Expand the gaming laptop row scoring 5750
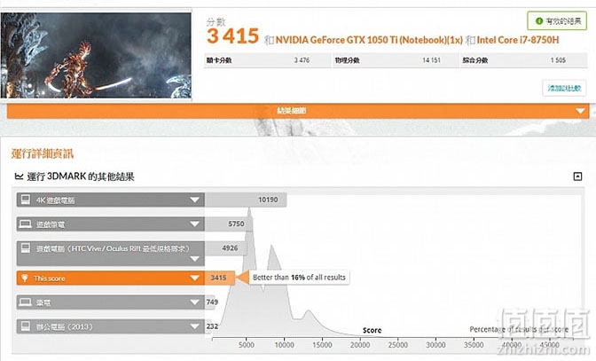The width and height of the screenshot is (596, 361). pos(194,224)
